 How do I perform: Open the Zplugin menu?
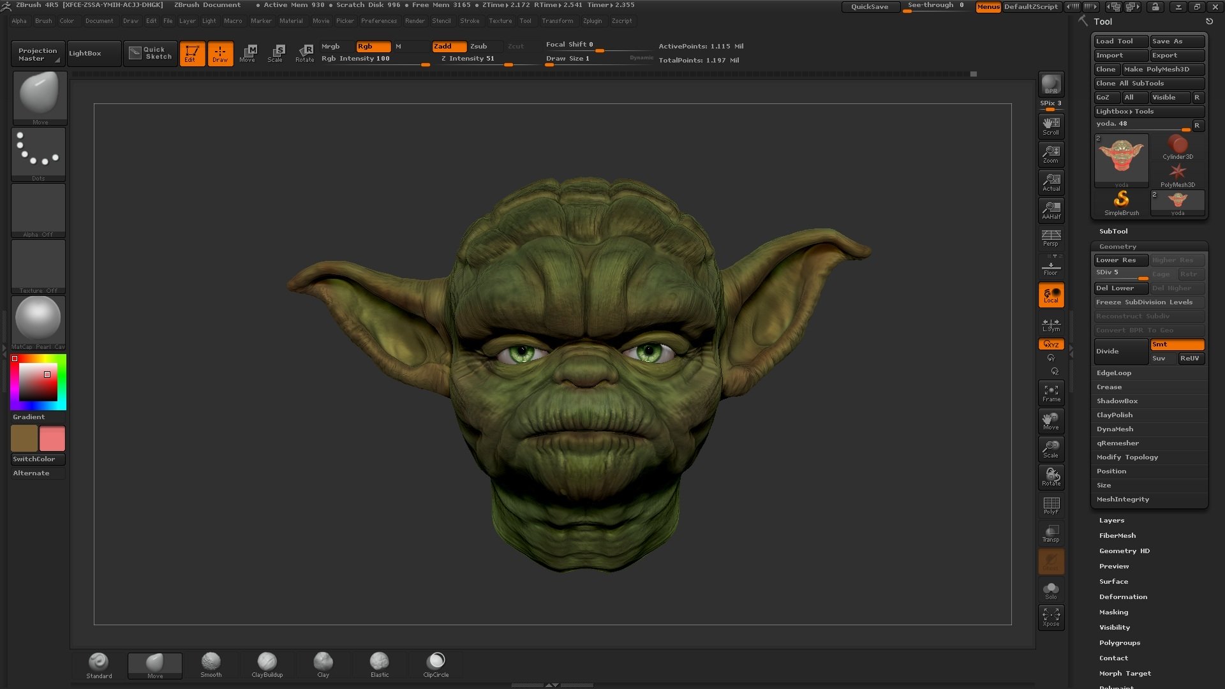[x=592, y=21]
